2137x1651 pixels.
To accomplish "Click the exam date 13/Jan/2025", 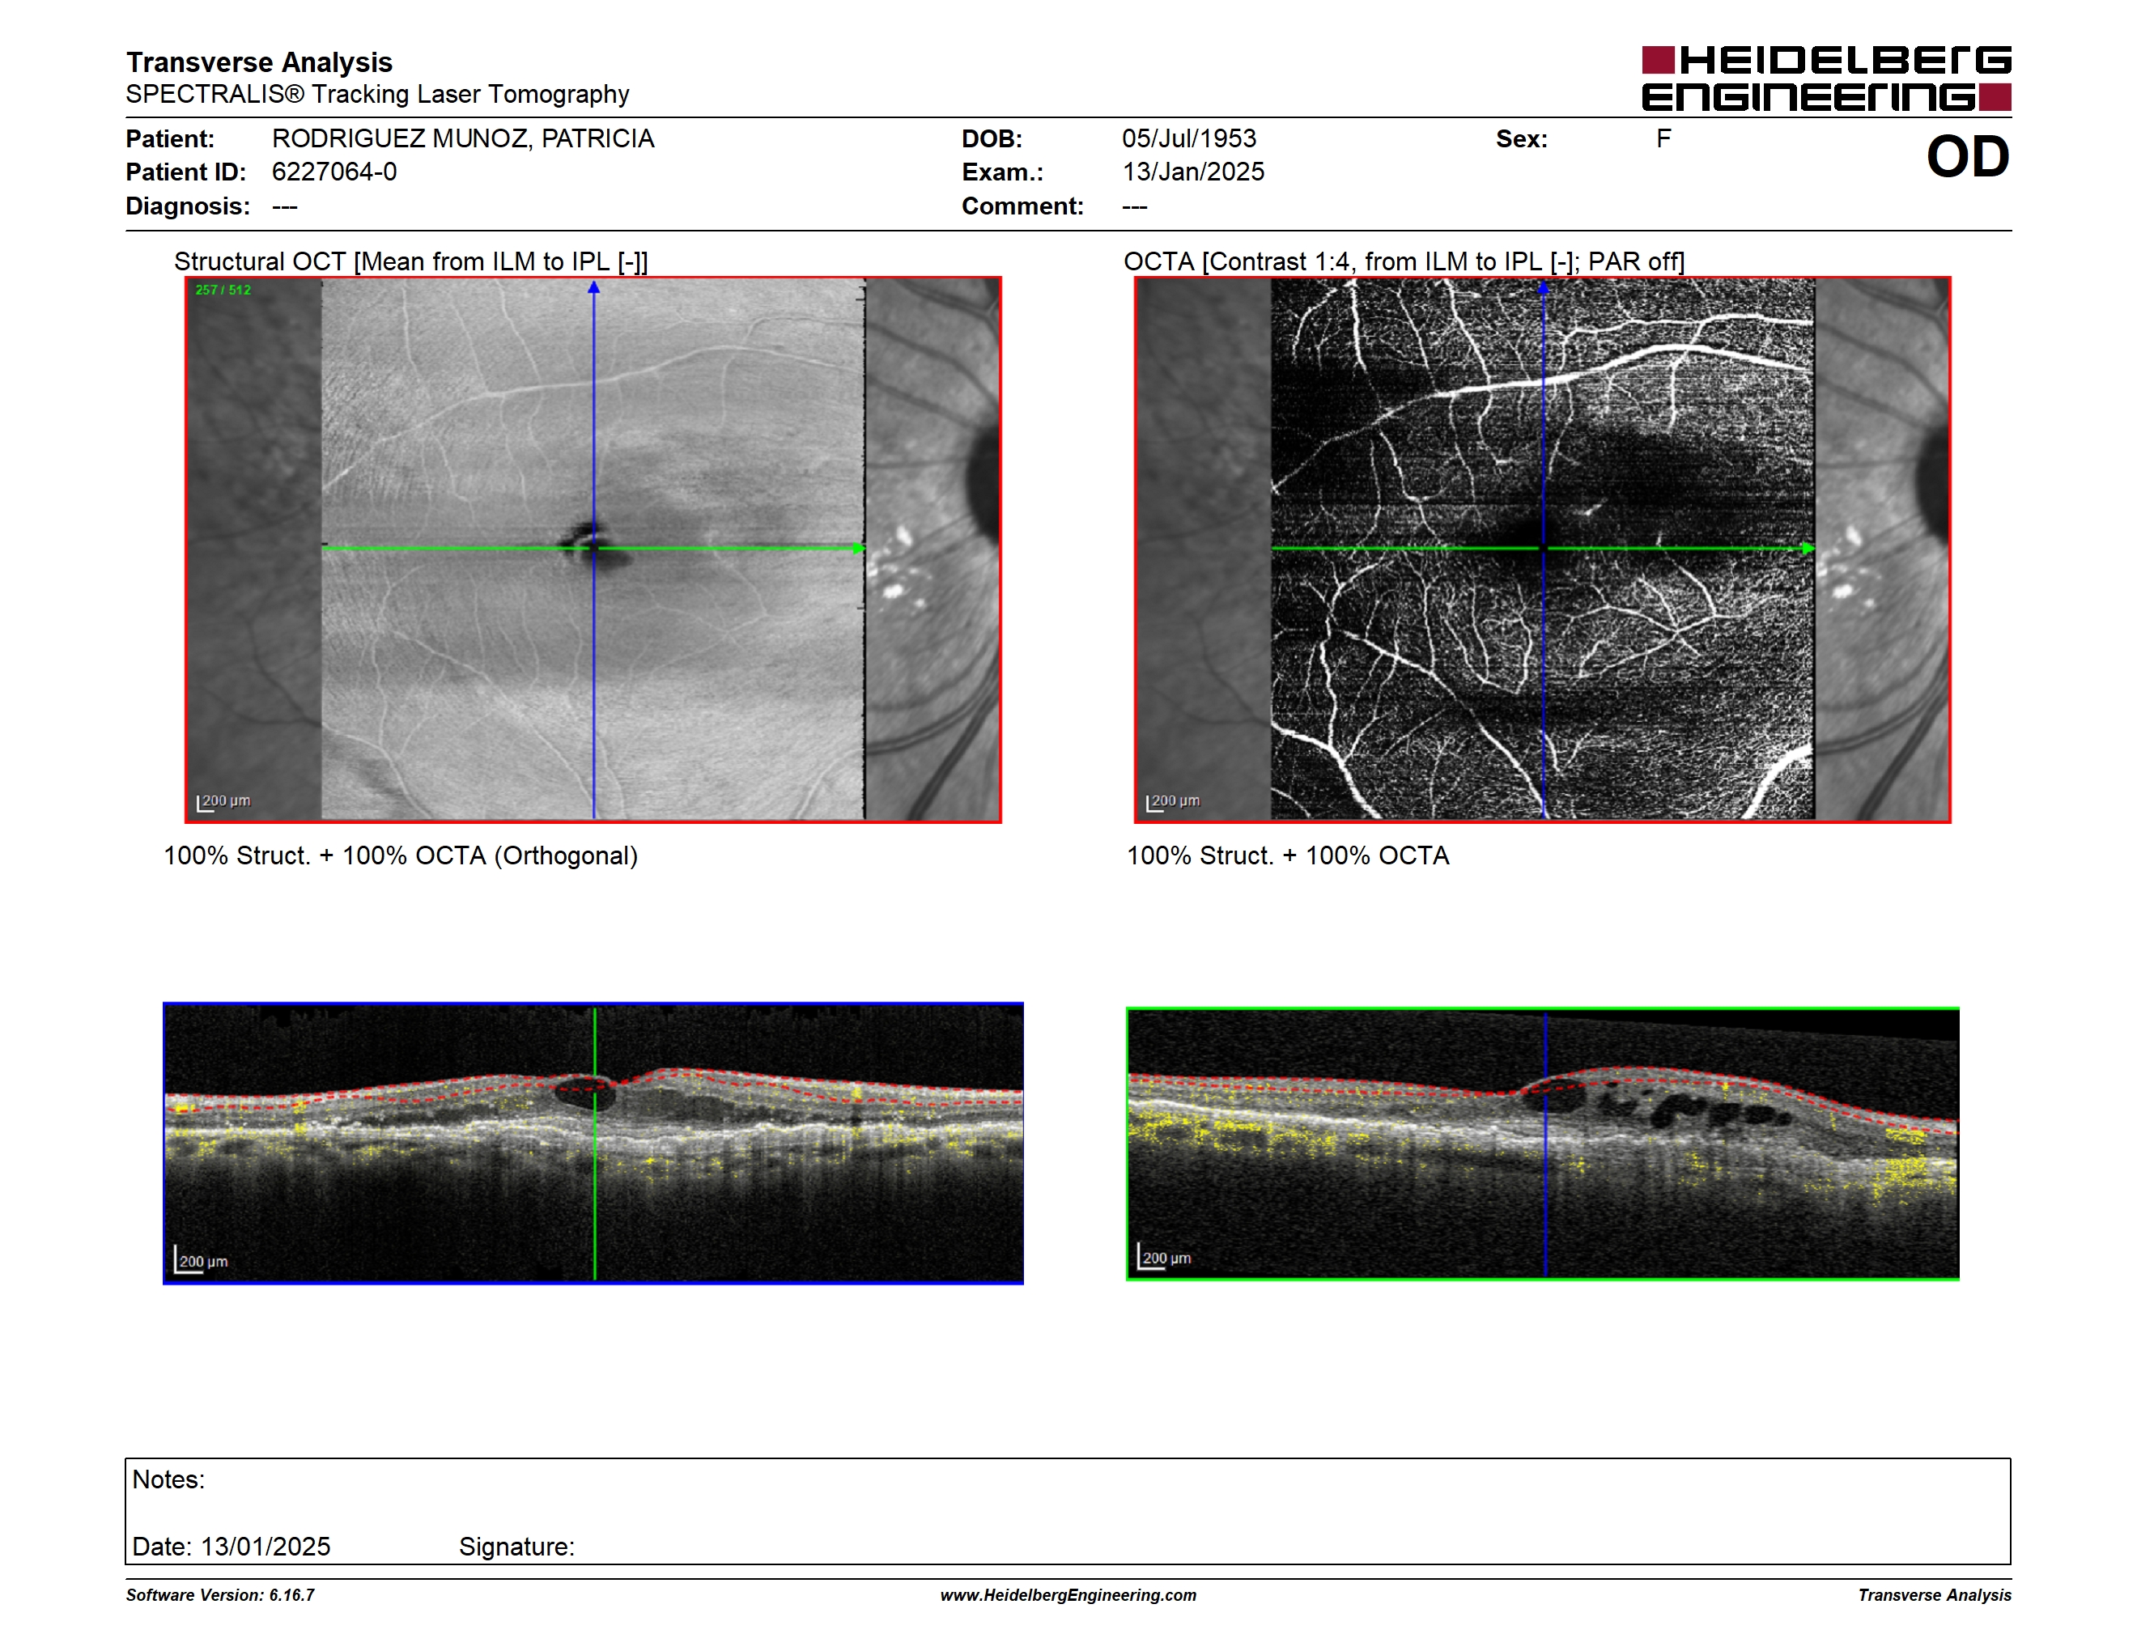I will point(1193,172).
